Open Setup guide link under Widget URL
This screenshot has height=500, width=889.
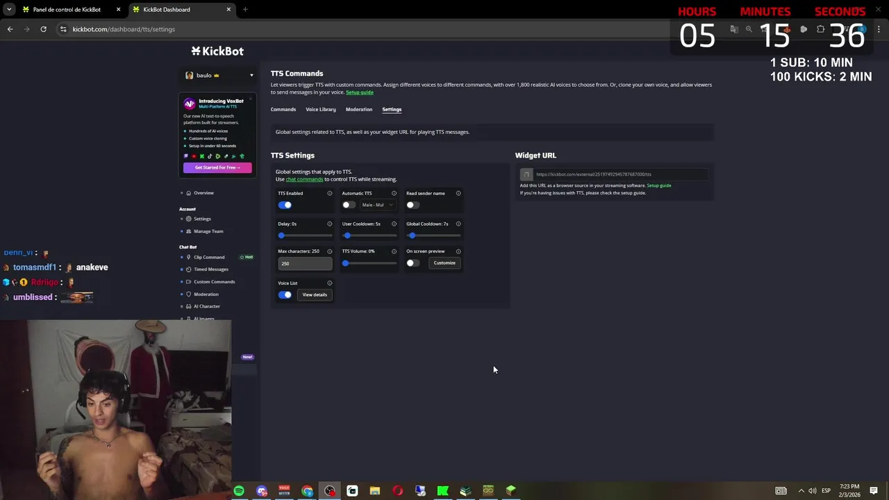tap(659, 185)
